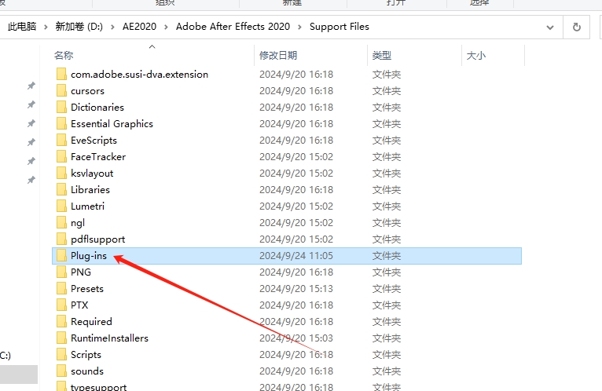Select the RuntimeInstallers folder name
This screenshot has height=391, width=602.
click(x=109, y=338)
